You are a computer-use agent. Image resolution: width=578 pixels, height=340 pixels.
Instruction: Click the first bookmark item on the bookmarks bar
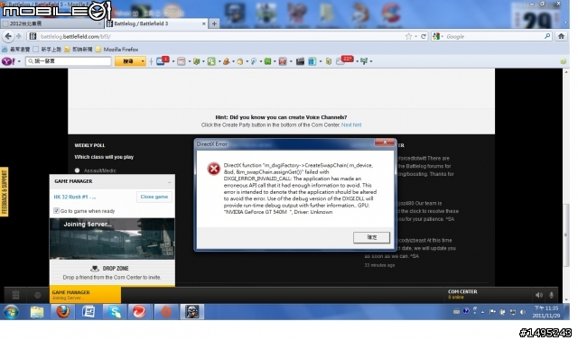pyautogui.click(x=16, y=50)
